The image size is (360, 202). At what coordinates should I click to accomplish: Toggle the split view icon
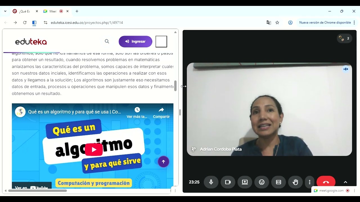point(34,23)
